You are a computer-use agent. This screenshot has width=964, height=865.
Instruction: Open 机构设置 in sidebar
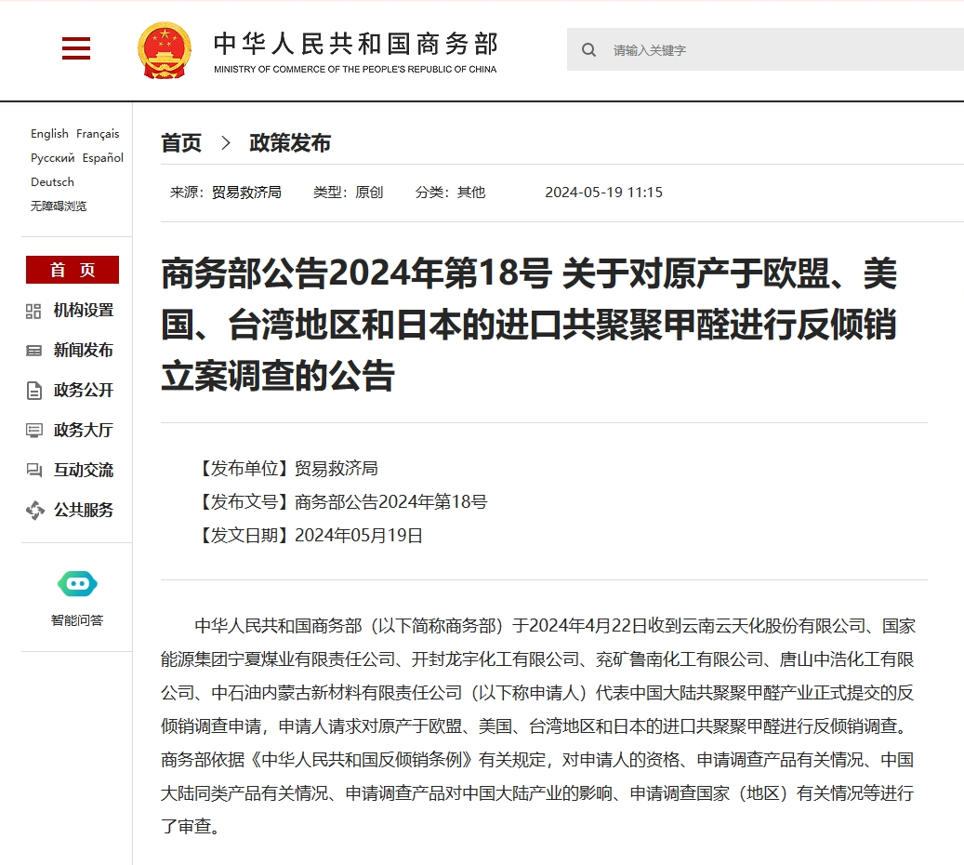coord(83,310)
